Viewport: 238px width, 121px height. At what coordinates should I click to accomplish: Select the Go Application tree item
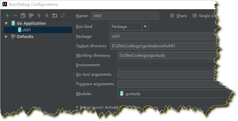pos(31,23)
